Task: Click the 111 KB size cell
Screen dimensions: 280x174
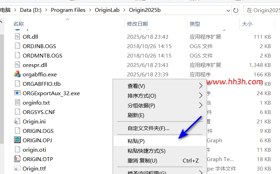Action: 262,37
